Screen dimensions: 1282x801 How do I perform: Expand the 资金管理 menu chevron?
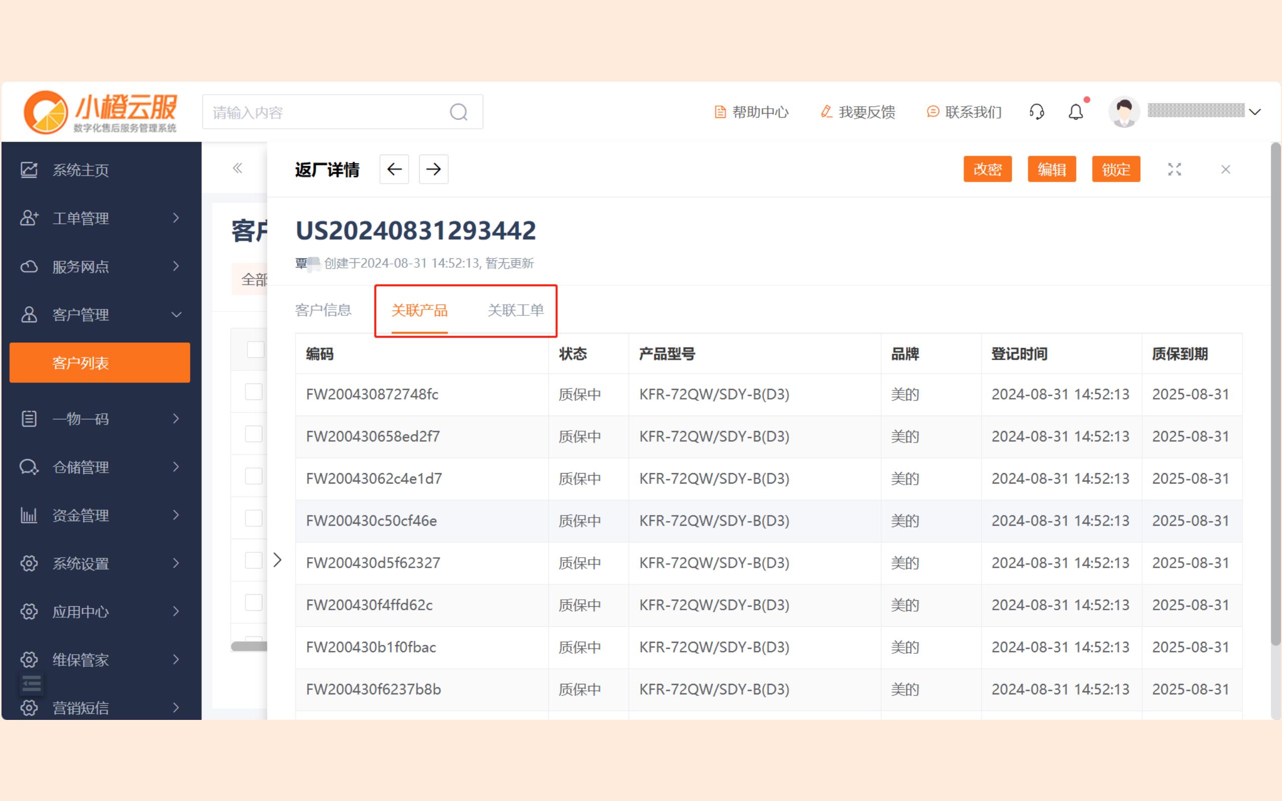(x=176, y=515)
